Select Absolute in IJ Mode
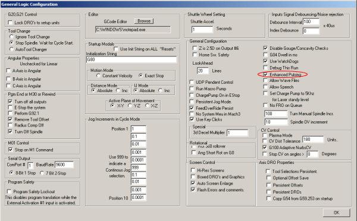The width and height of the screenshot is (357, 221). [136, 90]
